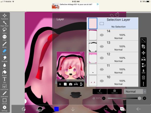Toggle visibility of layer 12

pyautogui.click(x=102, y=58)
